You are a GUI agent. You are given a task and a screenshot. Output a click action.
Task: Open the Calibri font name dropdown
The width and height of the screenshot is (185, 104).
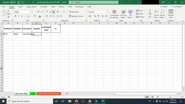[x=30, y=12]
